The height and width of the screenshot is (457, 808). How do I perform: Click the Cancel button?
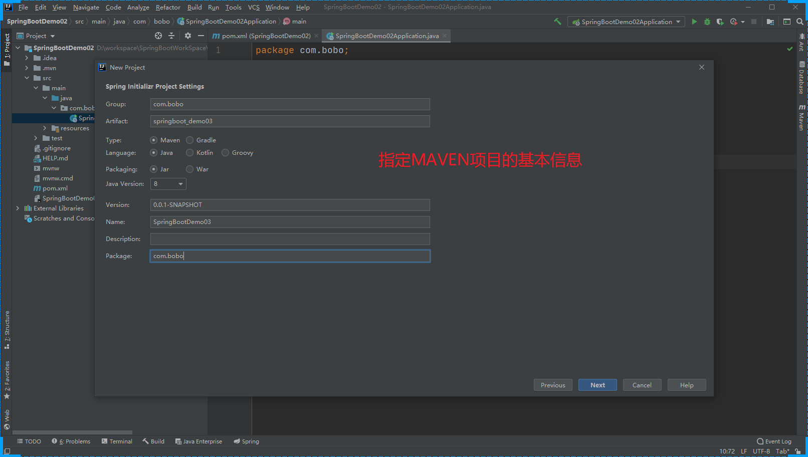click(x=642, y=385)
